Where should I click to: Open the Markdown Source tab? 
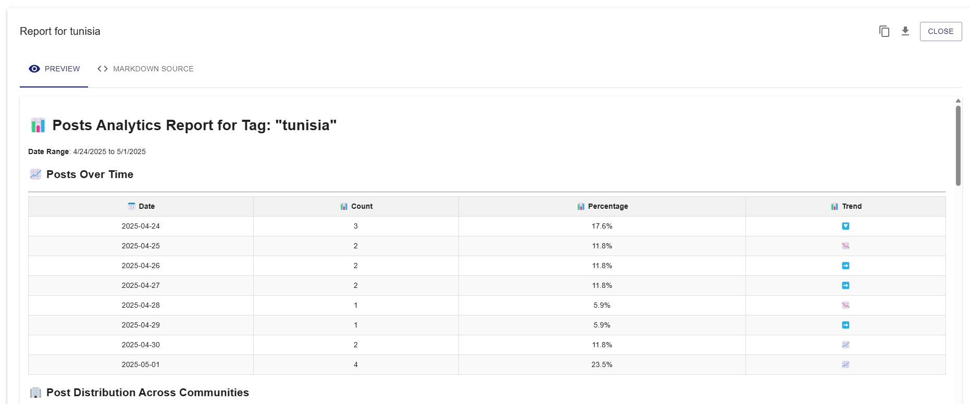145,69
